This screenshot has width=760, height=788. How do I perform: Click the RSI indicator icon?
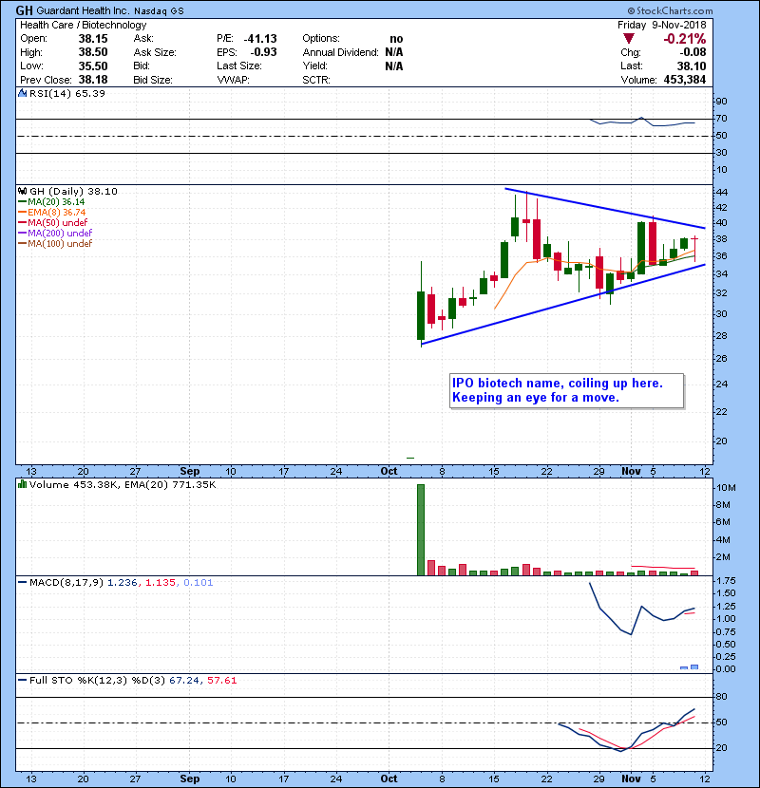click(22, 93)
